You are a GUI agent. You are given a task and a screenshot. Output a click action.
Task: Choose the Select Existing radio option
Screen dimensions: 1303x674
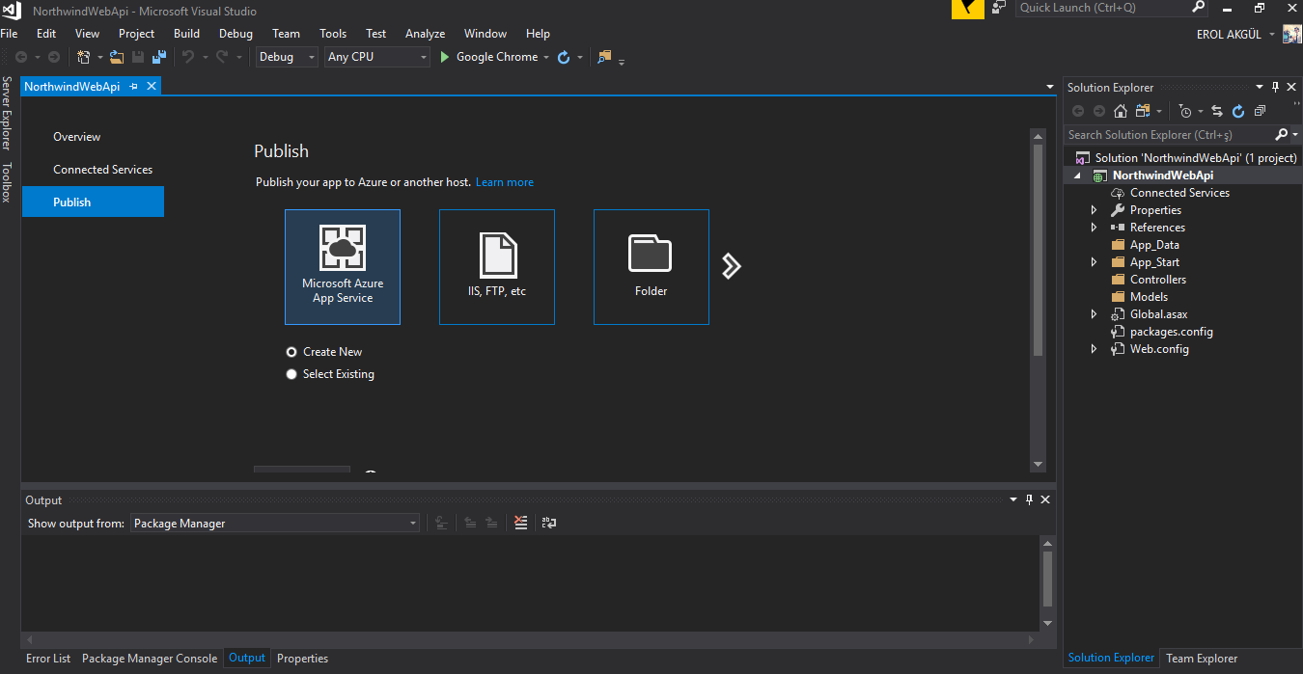[x=291, y=374]
